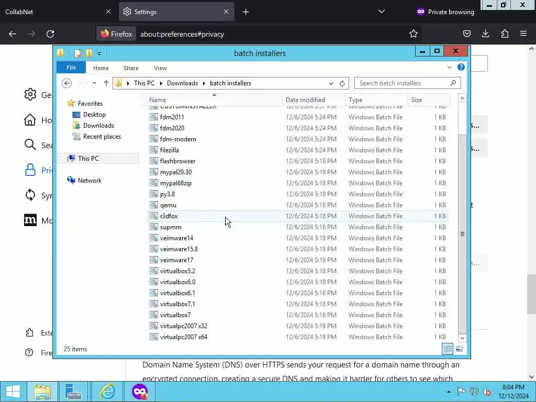
Task: Click the batch file icon beside filezilla
Action: 154,150
